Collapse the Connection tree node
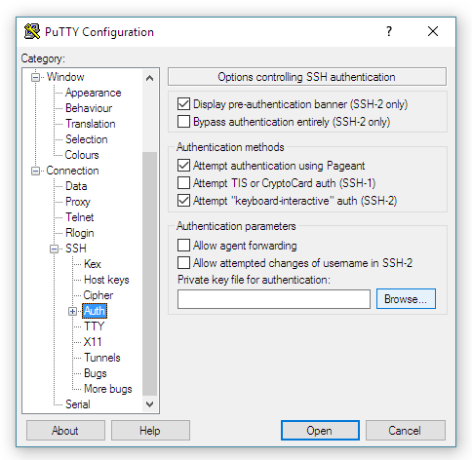472x460 pixels. pyautogui.click(x=35, y=171)
